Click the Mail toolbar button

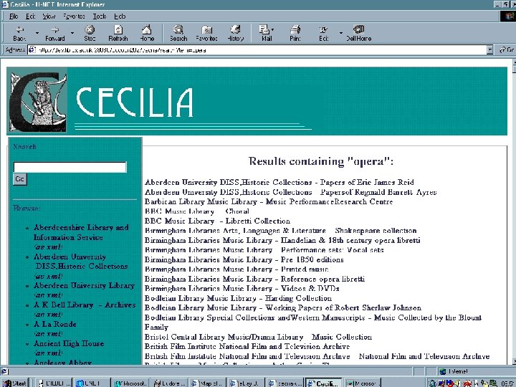click(x=266, y=33)
